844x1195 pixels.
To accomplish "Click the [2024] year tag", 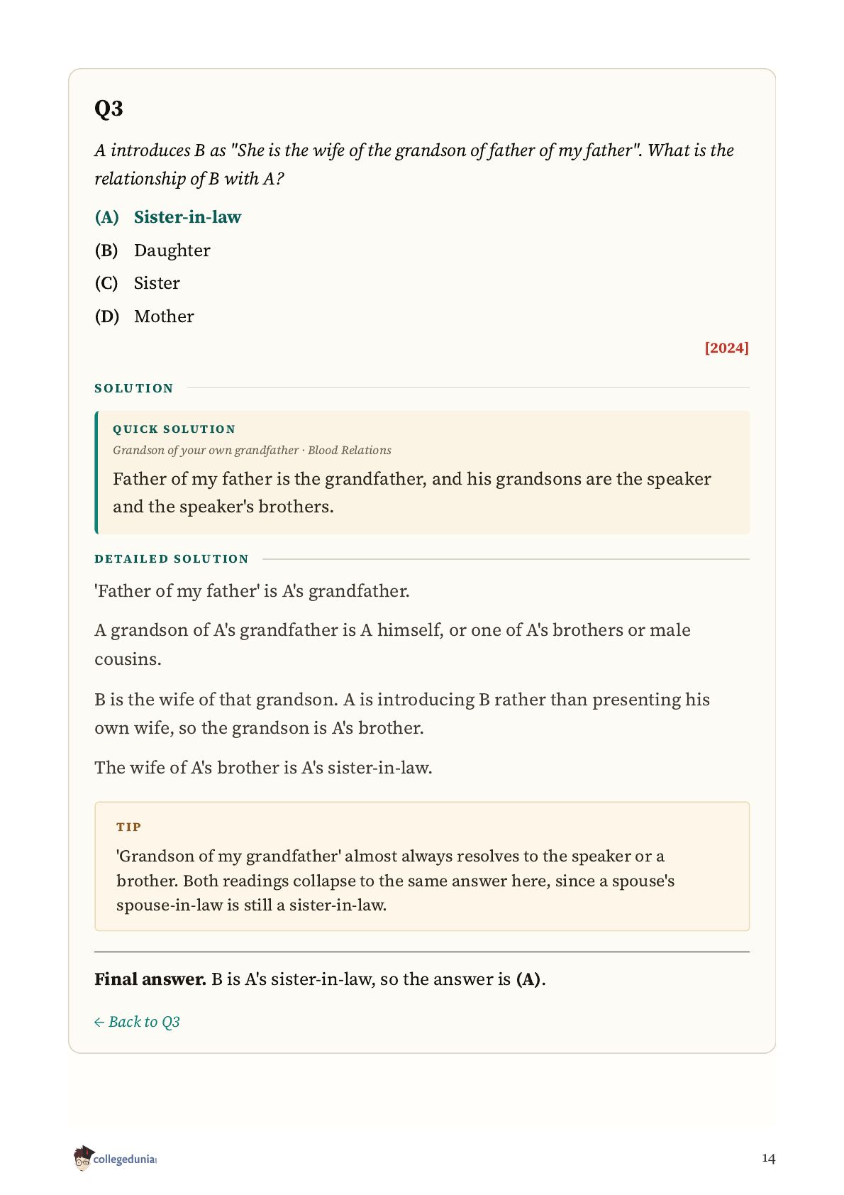I will (x=726, y=348).
